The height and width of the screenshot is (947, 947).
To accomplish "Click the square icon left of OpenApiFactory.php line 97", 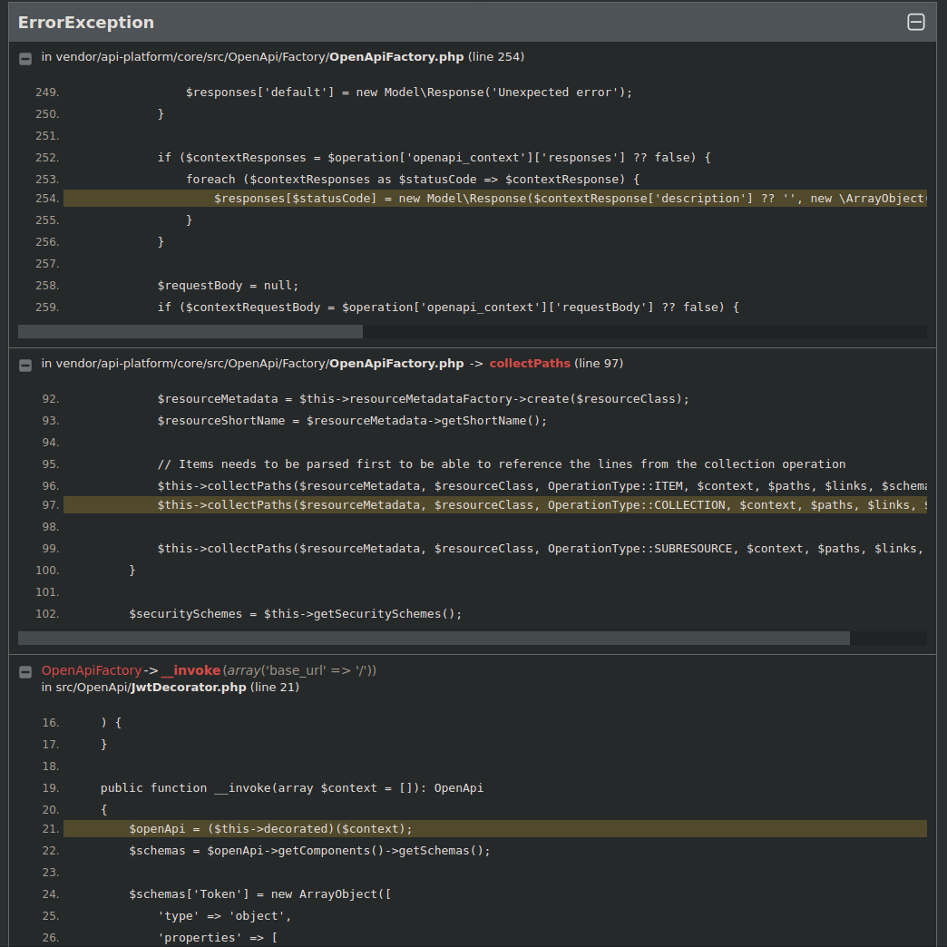I will coord(24,364).
